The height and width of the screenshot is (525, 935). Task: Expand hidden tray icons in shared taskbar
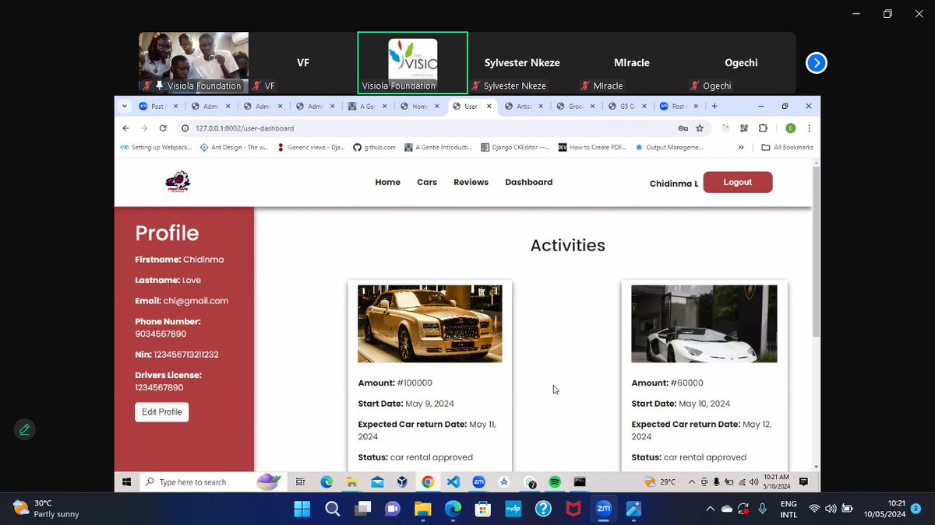(x=690, y=482)
